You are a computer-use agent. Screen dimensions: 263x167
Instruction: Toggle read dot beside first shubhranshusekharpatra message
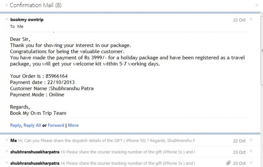pos(7,152)
